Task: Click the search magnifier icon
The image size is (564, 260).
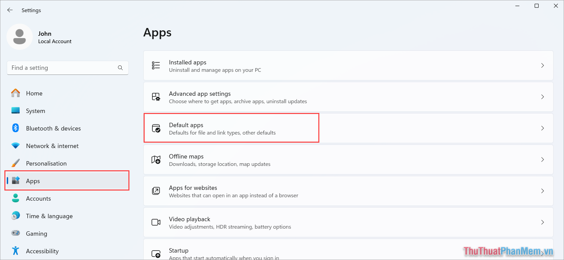Action: pos(120,68)
